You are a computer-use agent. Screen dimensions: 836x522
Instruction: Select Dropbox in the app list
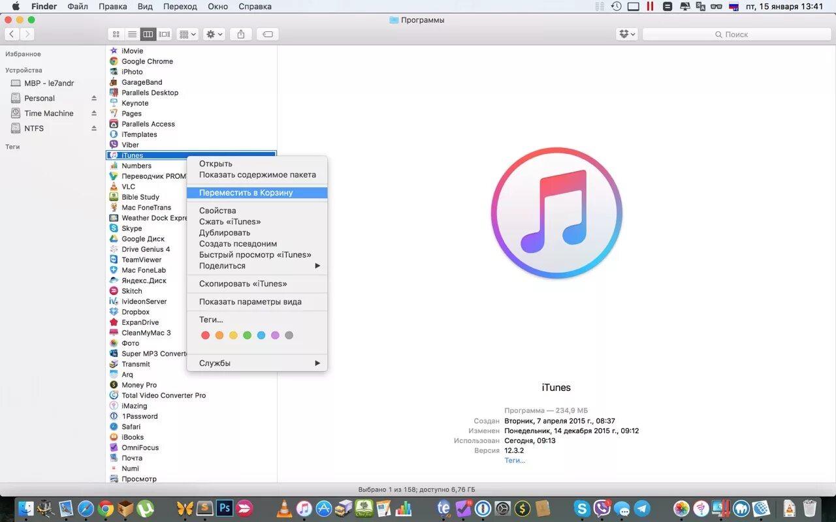135,312
